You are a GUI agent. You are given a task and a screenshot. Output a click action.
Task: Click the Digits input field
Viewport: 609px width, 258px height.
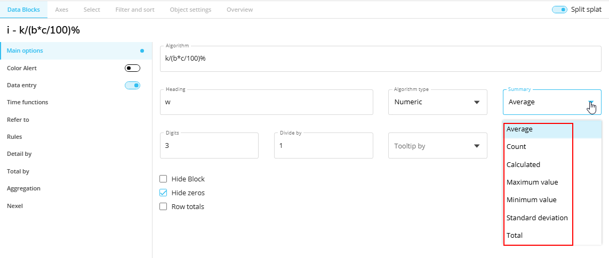[209, 146]
